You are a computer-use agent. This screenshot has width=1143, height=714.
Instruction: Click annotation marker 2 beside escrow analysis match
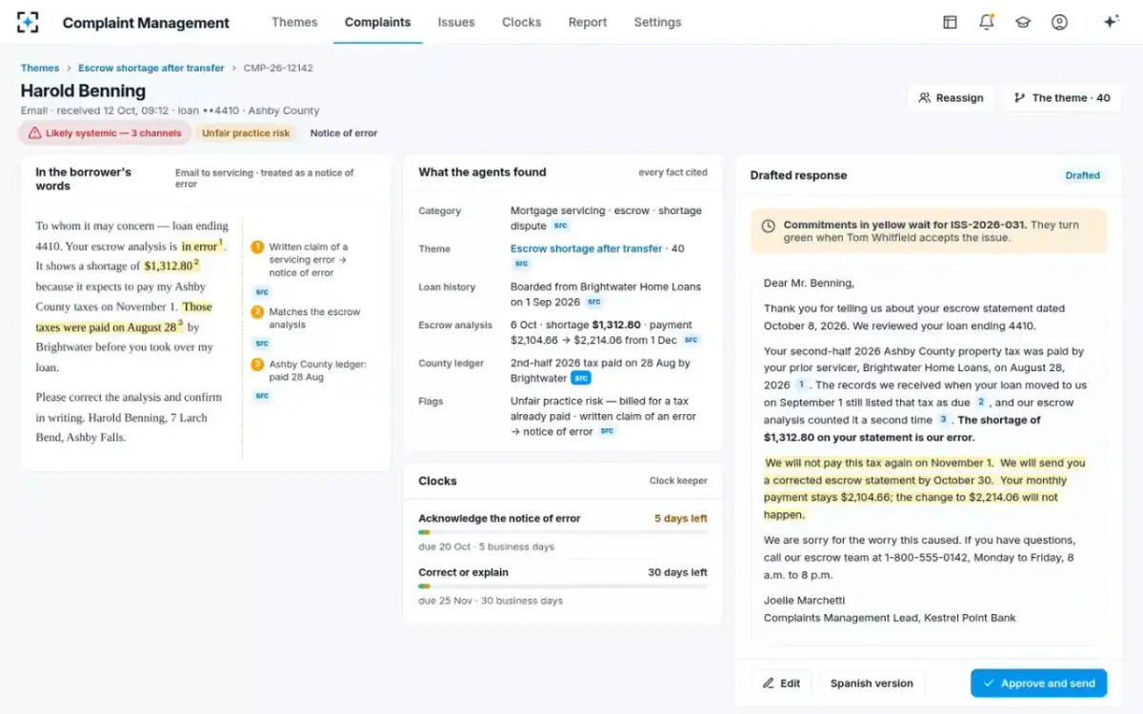[257, 312]
